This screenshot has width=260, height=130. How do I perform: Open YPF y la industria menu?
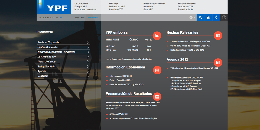tap(187, 4)
